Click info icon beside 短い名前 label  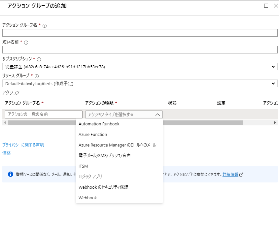tap(26, 43)
